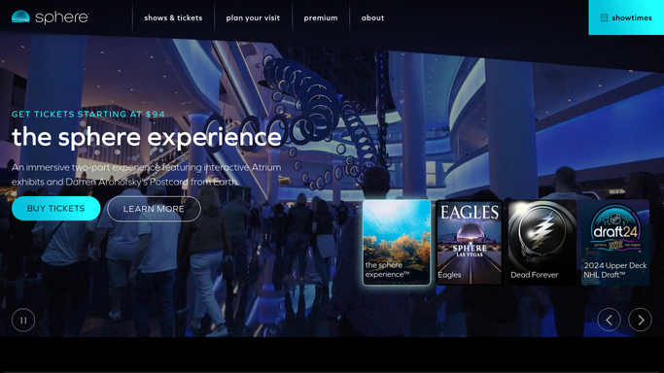664x373 pixels.
Task: Expand the about menu
Action: click(372, 17)
